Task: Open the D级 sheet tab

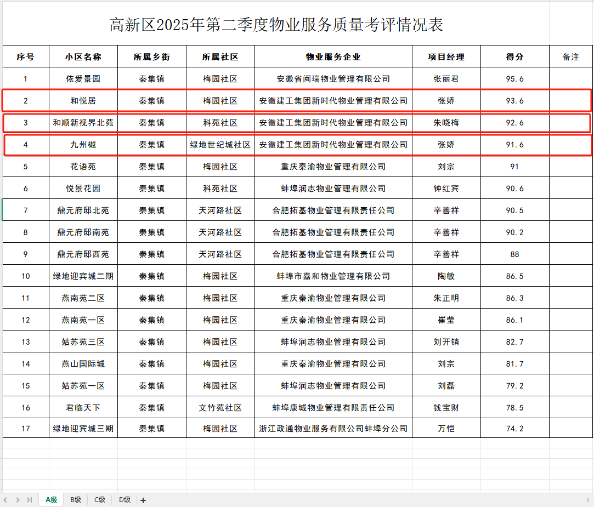Action: click(x=123, y=500)
